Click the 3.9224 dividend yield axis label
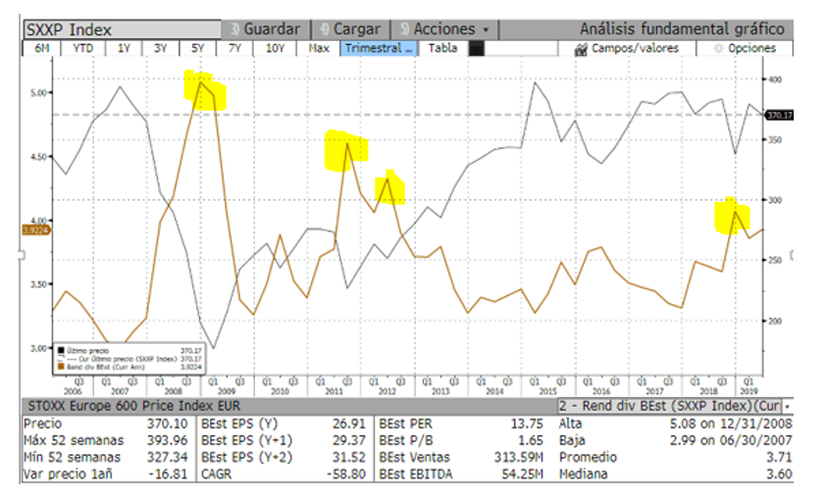 (35, 229)
